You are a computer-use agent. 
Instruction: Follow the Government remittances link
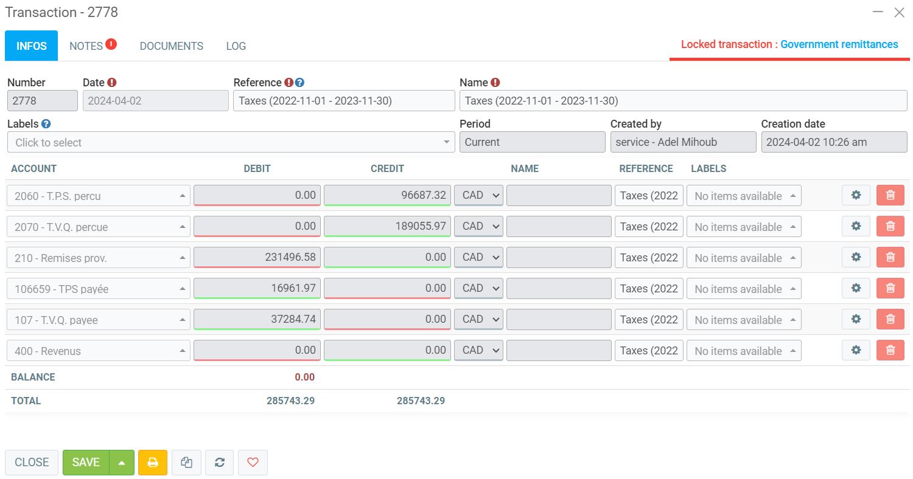839,44
